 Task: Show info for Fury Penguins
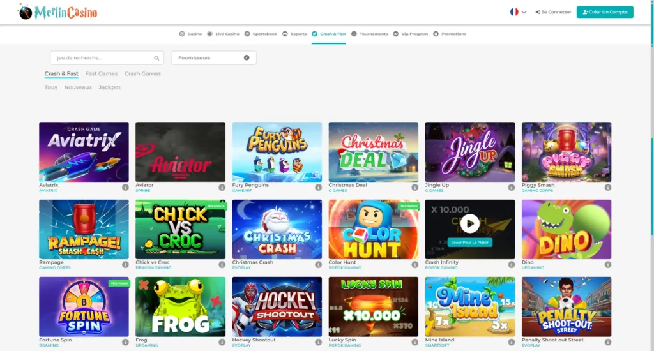coord(318,188)
